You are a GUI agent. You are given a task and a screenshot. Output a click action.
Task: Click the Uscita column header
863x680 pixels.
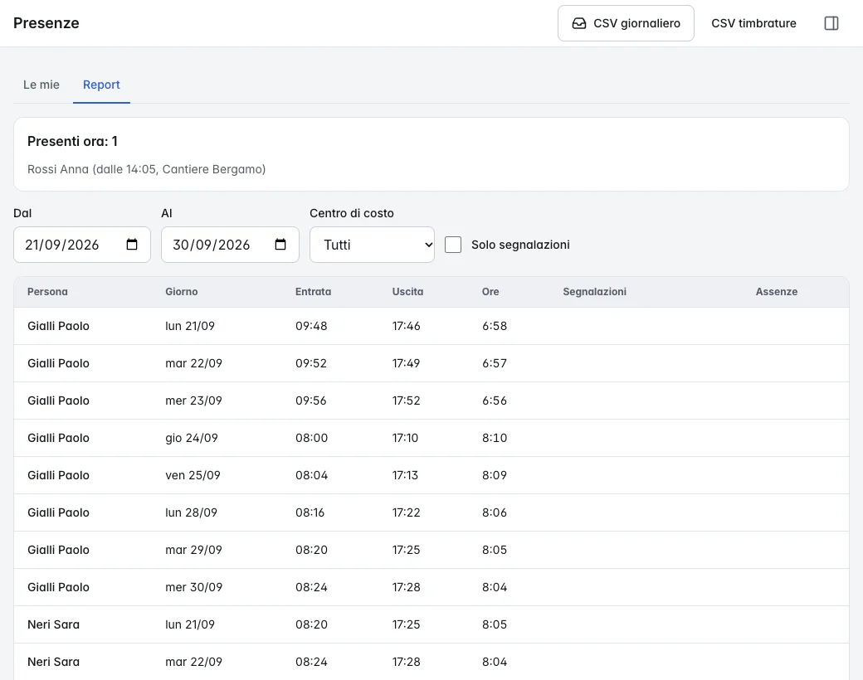click(407, 292)
